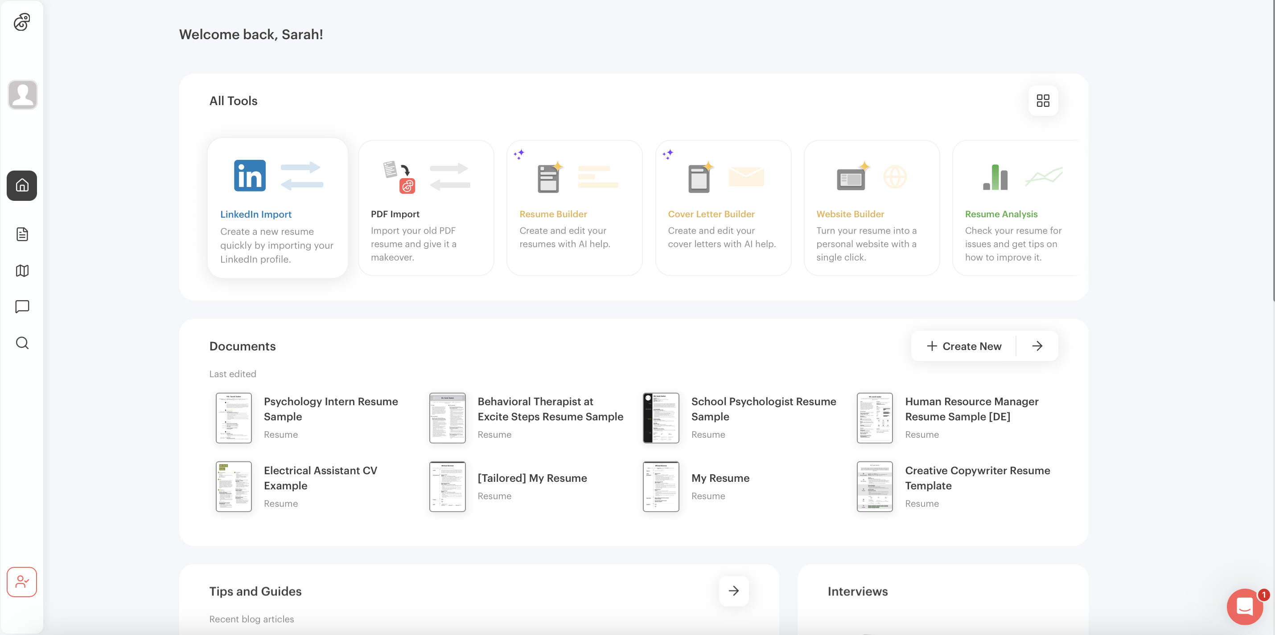The image size is (1275, 635).
Task: Select the Home icon in the sidebar
Action: point(22,185)
